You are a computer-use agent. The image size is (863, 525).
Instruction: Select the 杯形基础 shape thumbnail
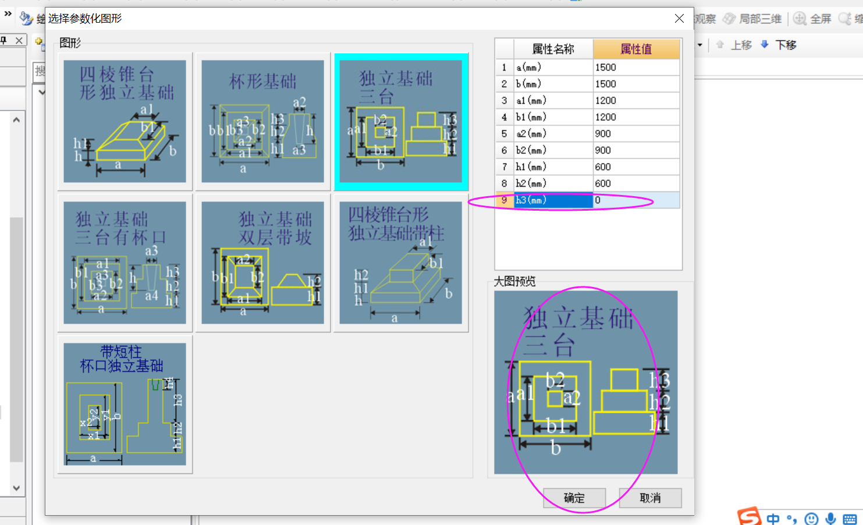tap(262, 122)
